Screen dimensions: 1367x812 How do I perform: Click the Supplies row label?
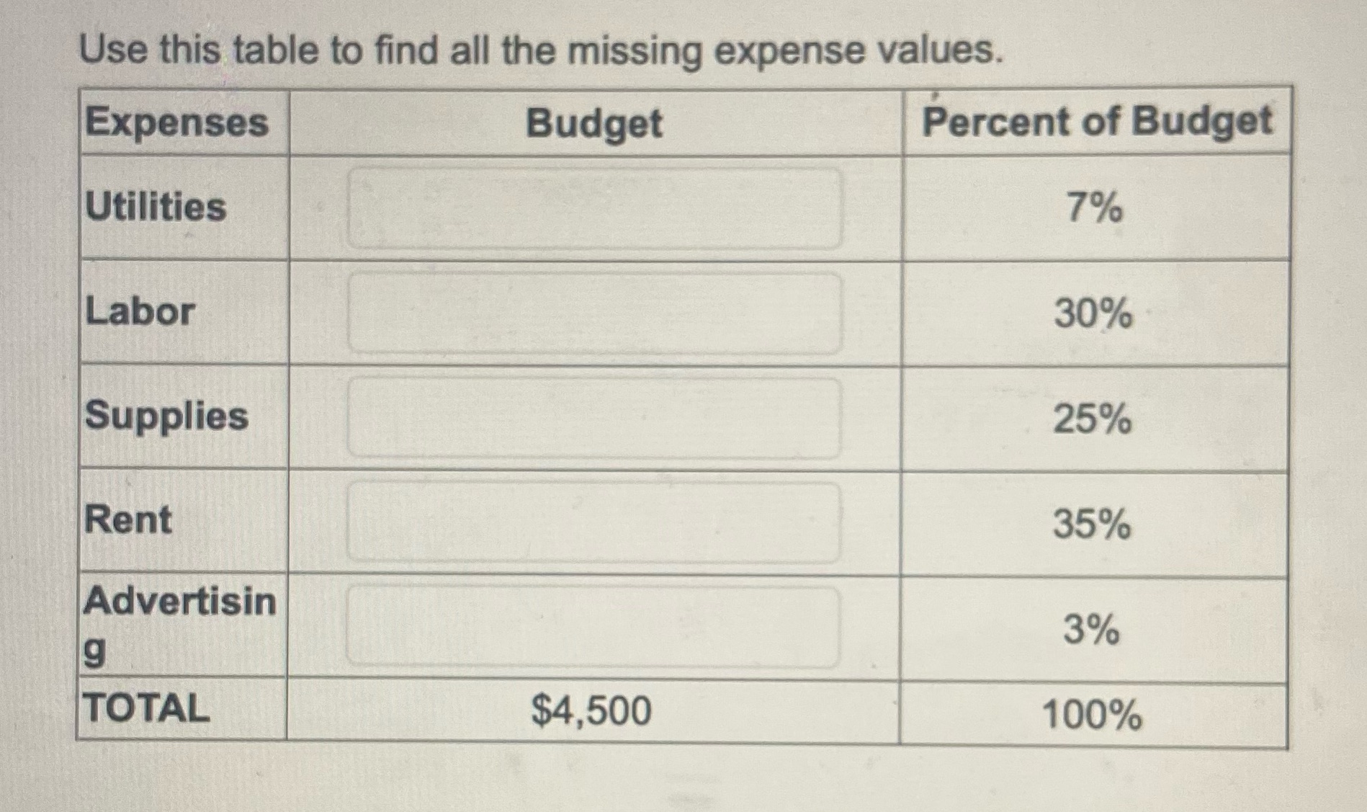pyautogui.click(x=166, y=416)
